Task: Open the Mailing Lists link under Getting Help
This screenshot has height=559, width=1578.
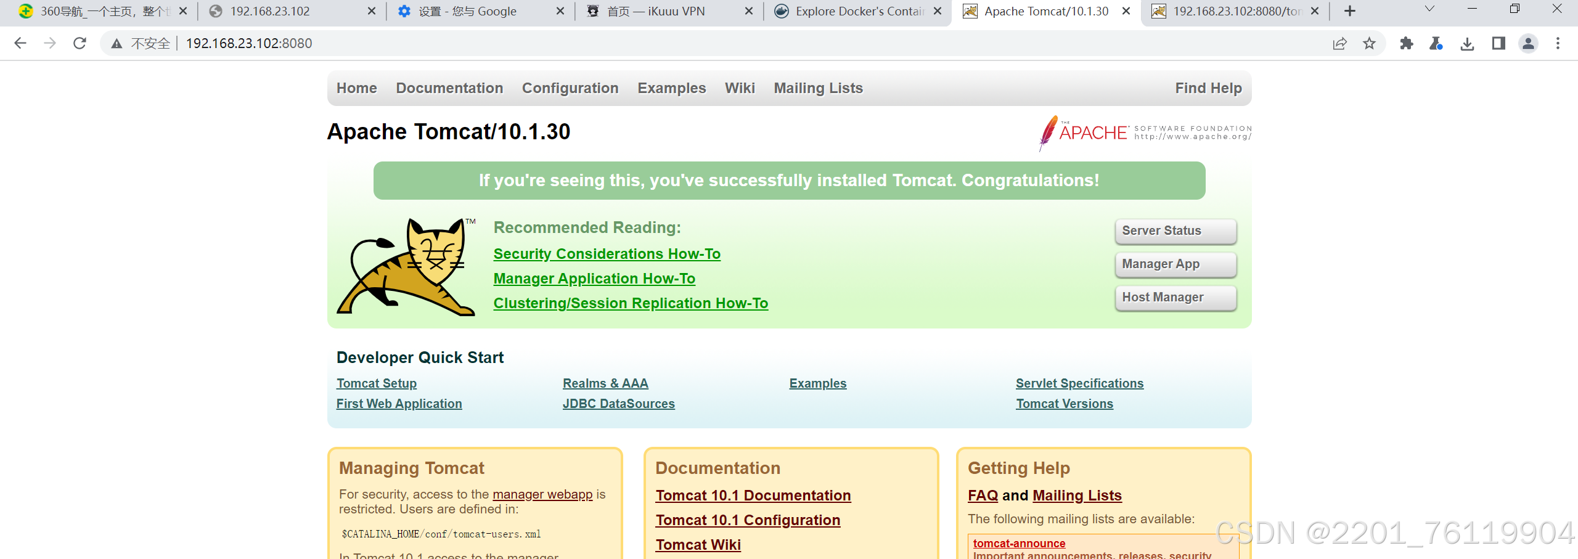Action: (1077, 496)
